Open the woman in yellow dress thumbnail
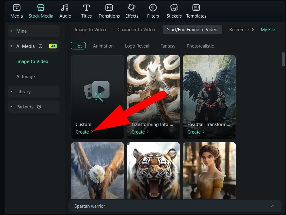 point(210,170)
